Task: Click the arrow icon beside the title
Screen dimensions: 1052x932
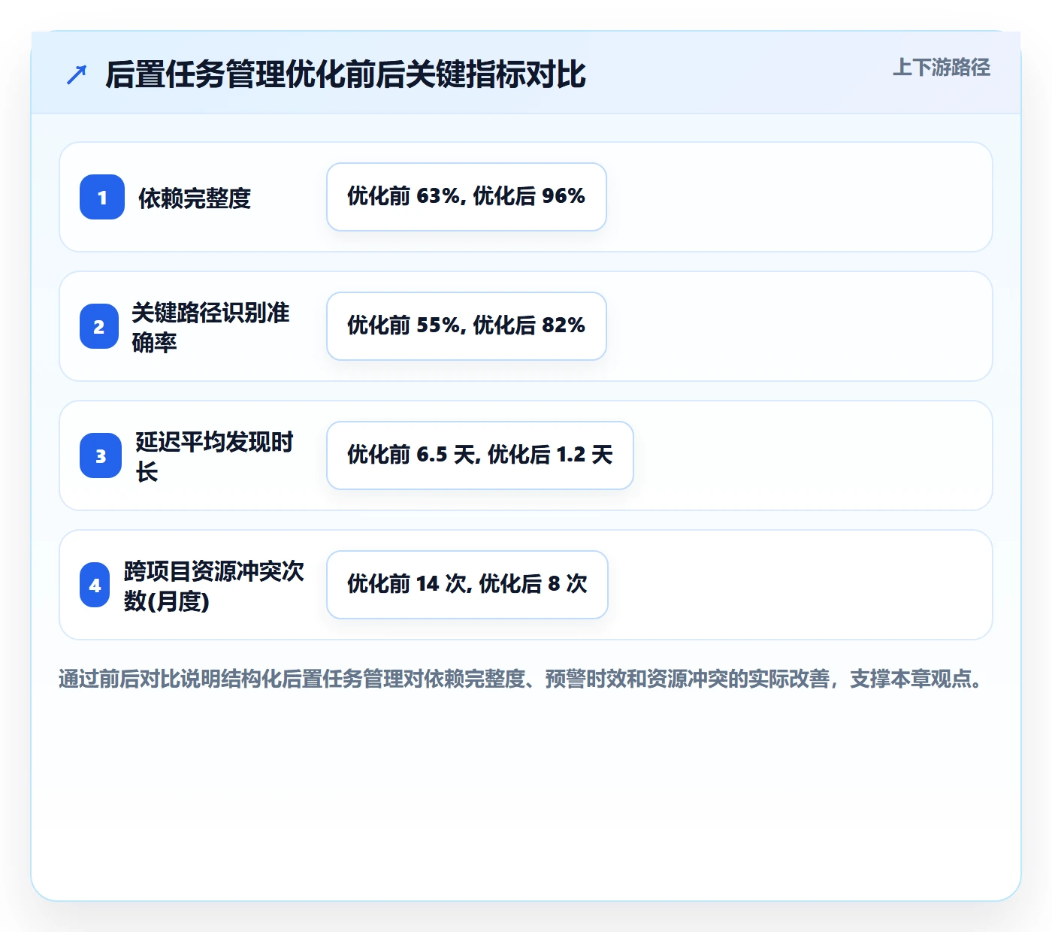Action: click(x=77, y=75)
